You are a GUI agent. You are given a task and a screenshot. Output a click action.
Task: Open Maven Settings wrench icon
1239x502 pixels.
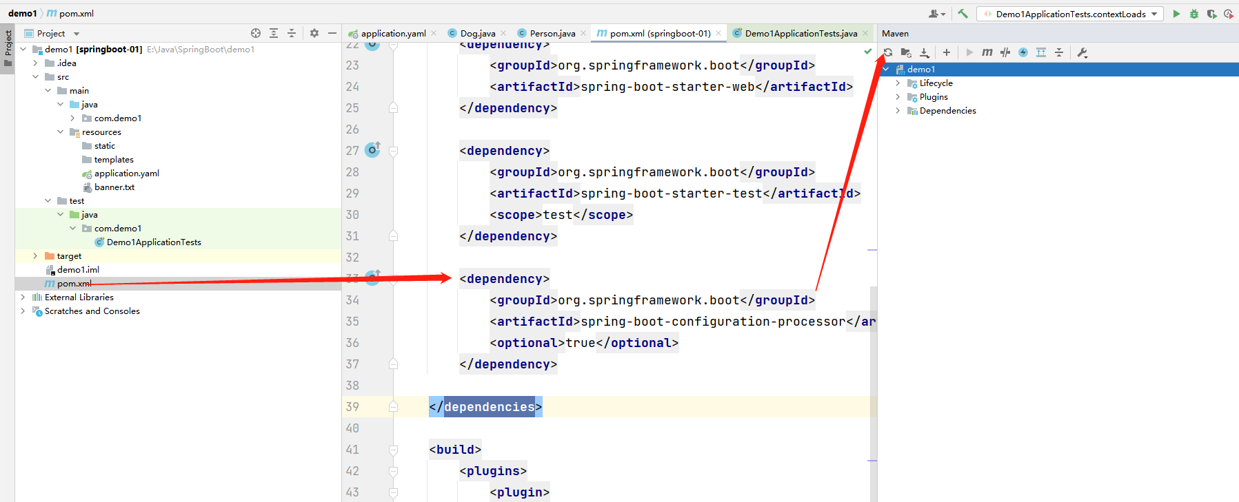point(1082,52)
